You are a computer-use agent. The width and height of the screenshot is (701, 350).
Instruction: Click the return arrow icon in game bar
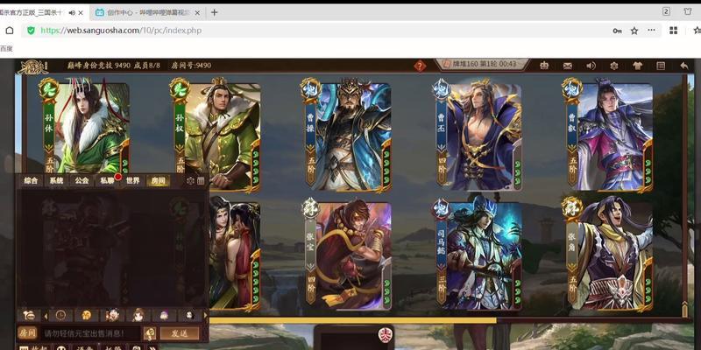(x=684, y=66)
